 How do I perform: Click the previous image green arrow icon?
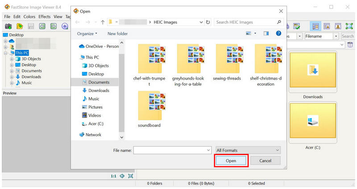click(x=42, y=26)
